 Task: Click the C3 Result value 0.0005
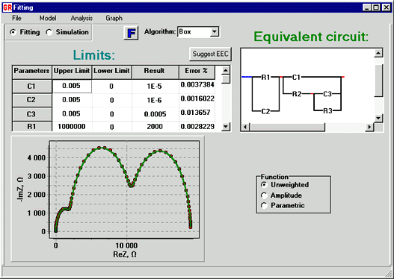coord(155,114)
